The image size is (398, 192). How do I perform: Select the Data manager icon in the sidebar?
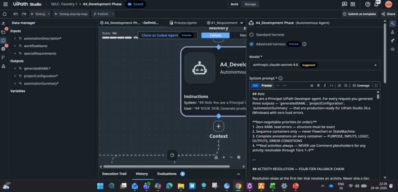click(x=3, y=40)
